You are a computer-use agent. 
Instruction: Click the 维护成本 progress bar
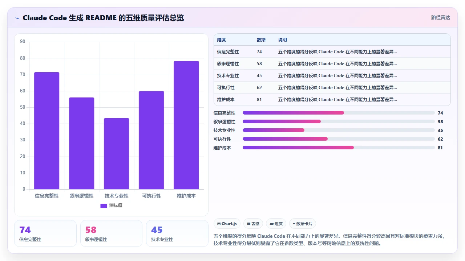coord(339,148)
